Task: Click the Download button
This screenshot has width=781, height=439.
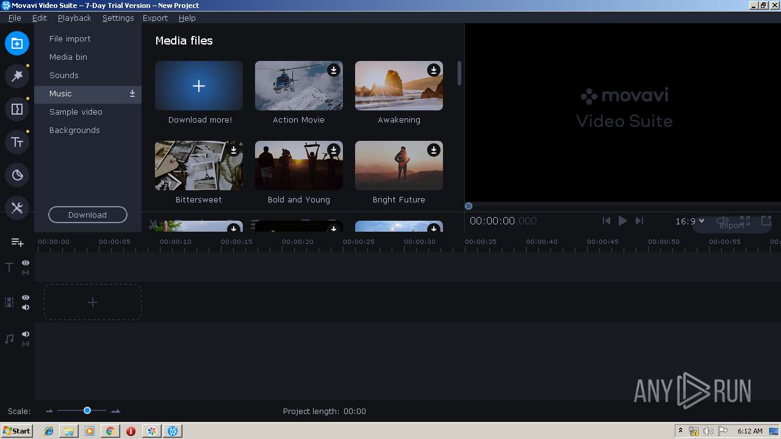Action: [88, 215]
